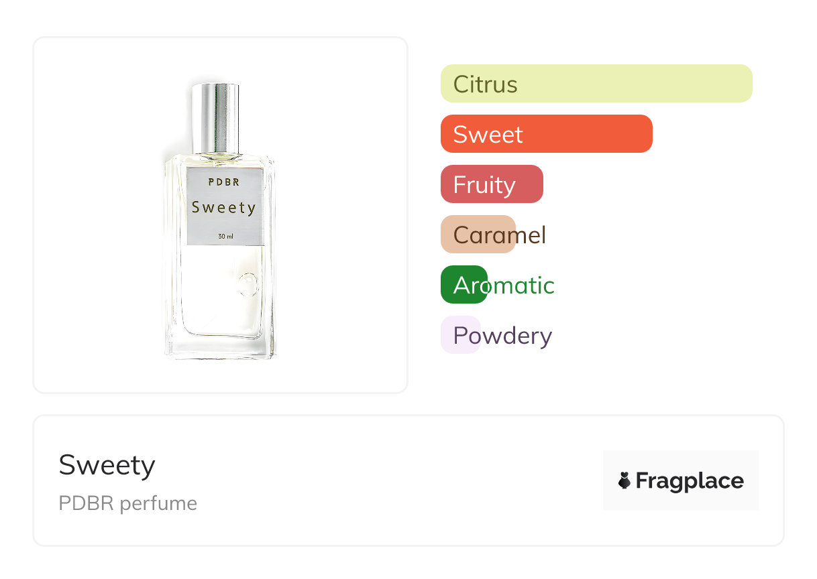
Task: Click the tan Caramel accord bar
Action: (478, 235)
